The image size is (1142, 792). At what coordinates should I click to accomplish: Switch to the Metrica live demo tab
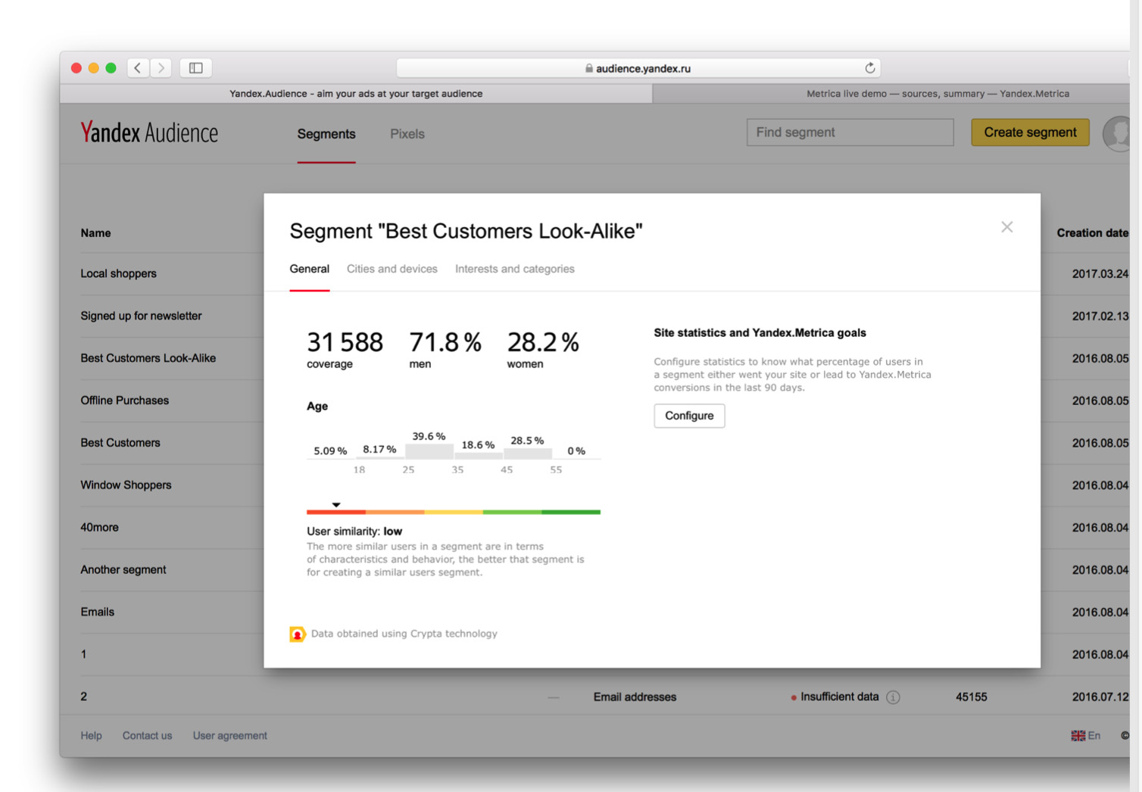(x=891, y=94)
